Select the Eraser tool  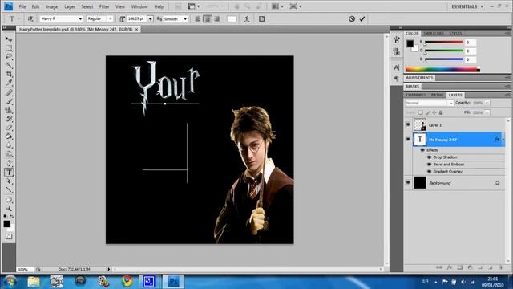[x=9, y=128]
